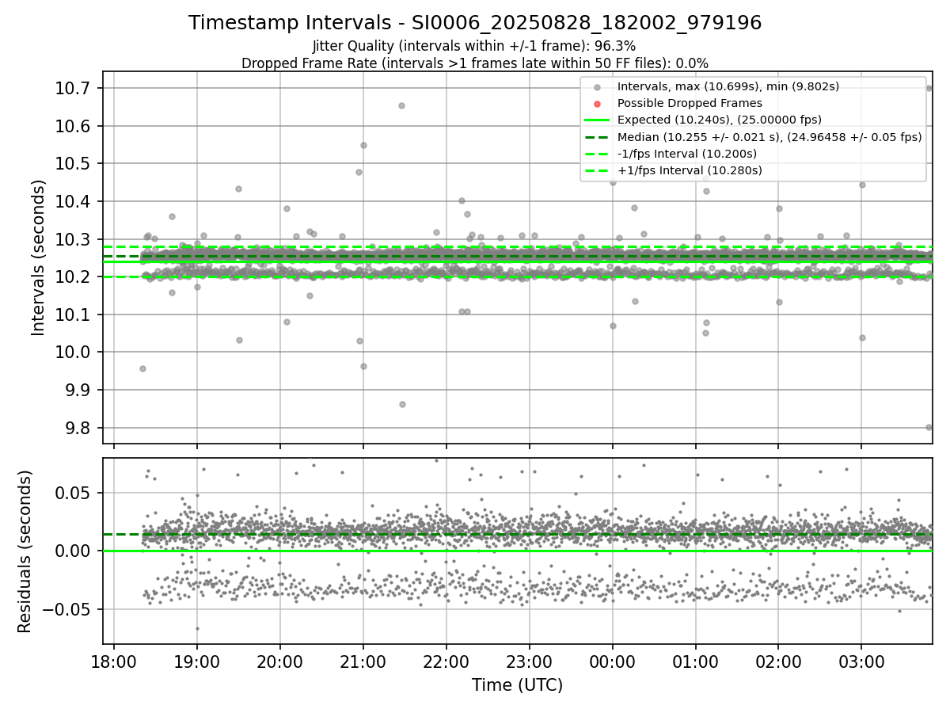Click the "Intervals (seconds)" y-axis label
950x713 pixels.
pos(39,257)
